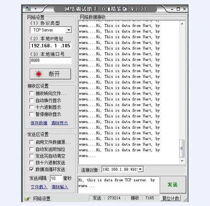Screen dimensions: 210x206
Task: Enable the 自动发送附加位 checkbox
Action: coord(31,149)
